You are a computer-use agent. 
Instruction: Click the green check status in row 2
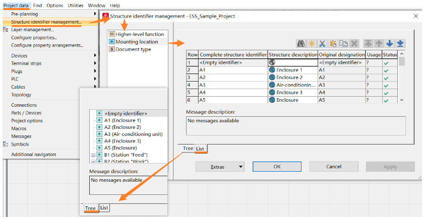click(x=386, y=70)
